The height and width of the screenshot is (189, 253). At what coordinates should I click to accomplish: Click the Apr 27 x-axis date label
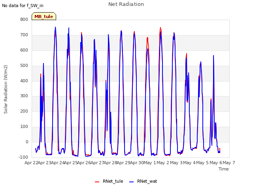coord(97,163)
